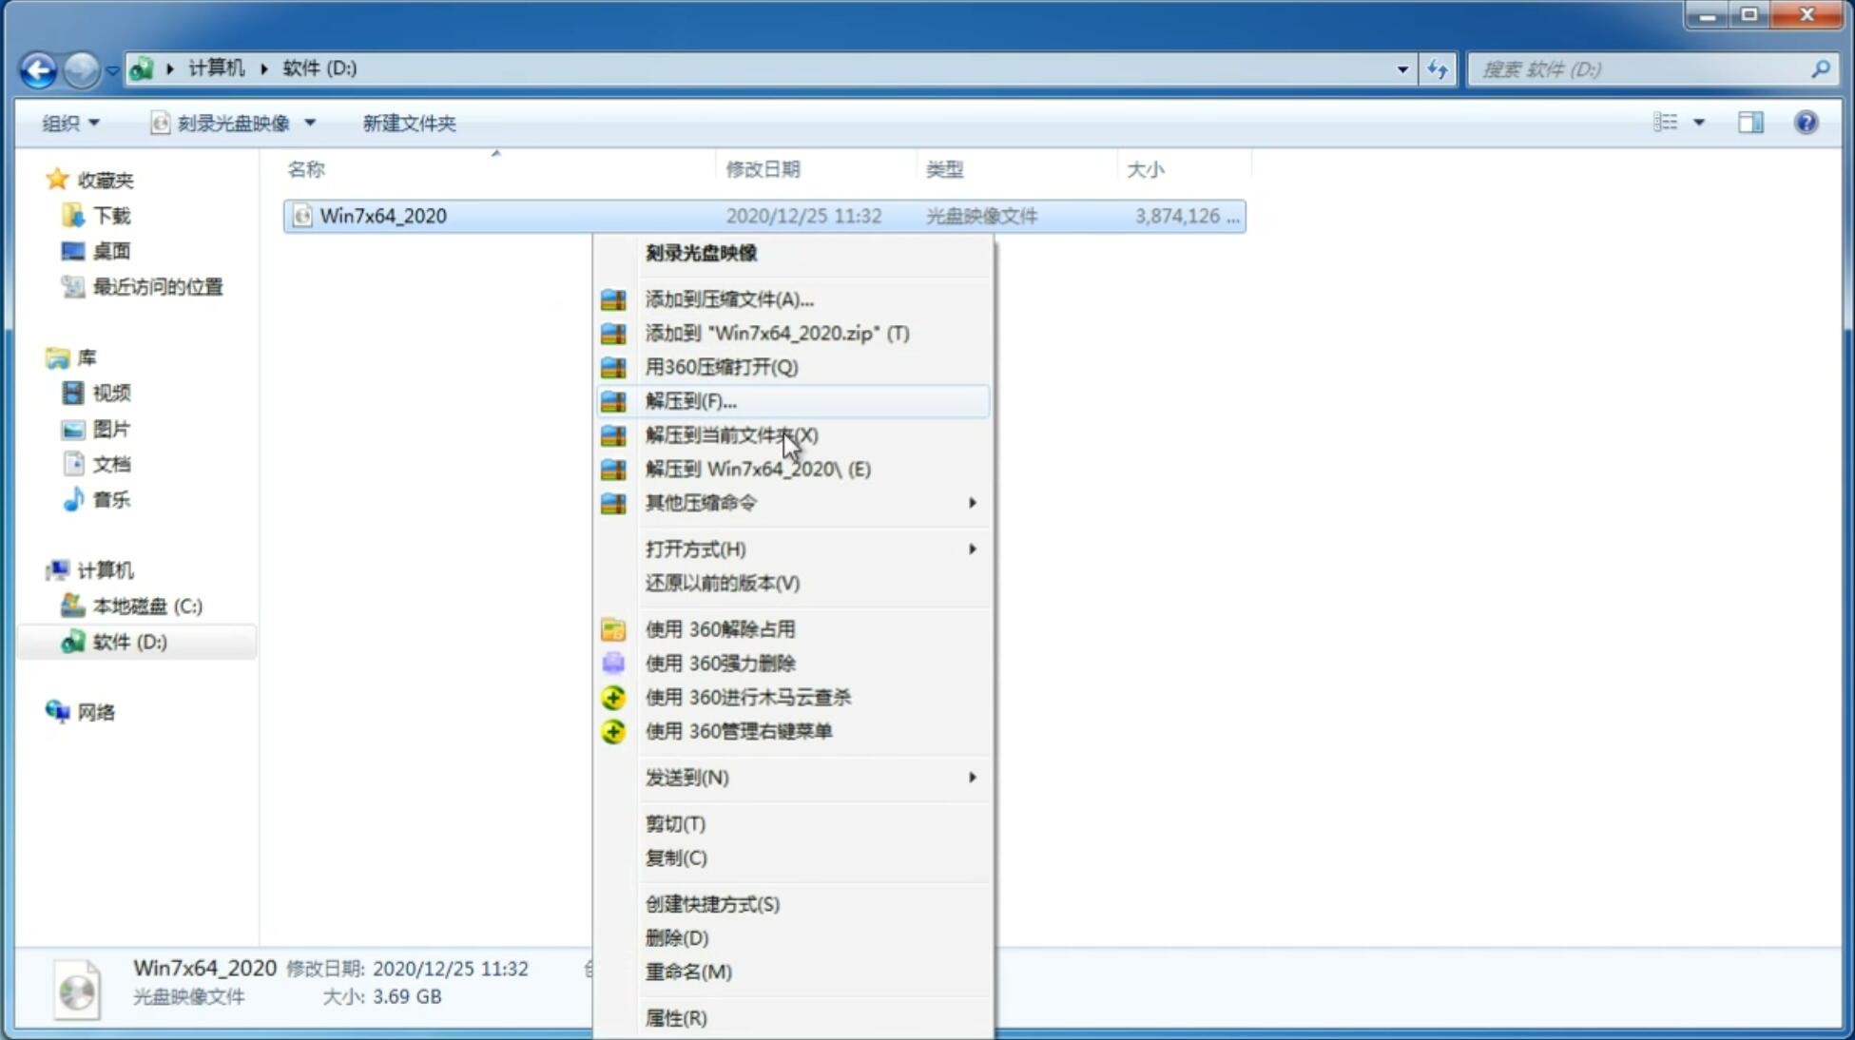Click 新建文件夹 button in toolbar

coord(408,123)
